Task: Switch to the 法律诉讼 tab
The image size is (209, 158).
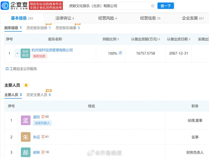Action: [65, 18]
